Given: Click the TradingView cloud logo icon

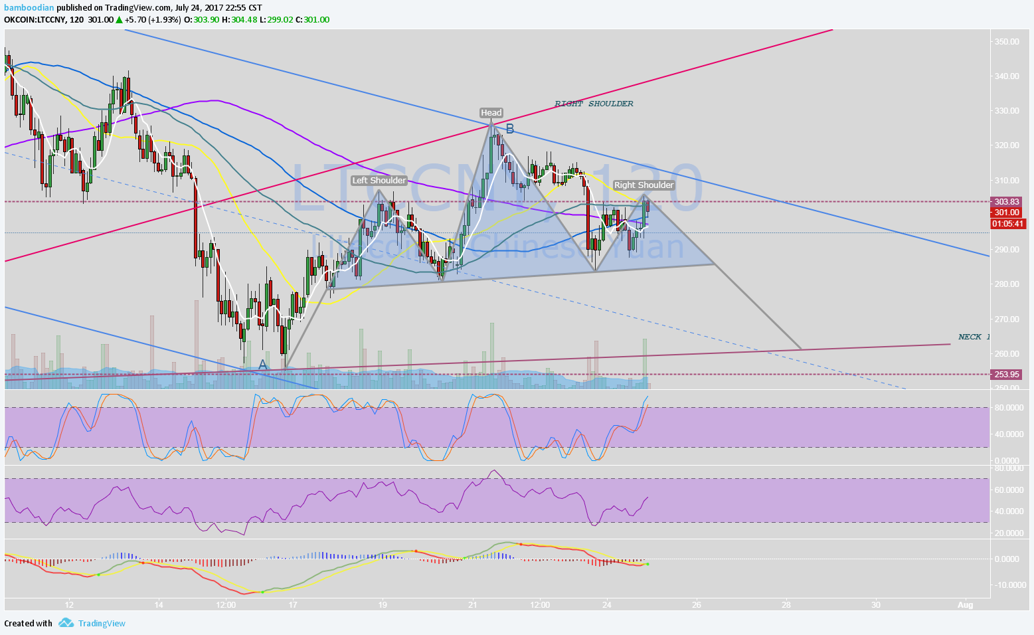Looking at the screenshot, I should pos(66,623).
